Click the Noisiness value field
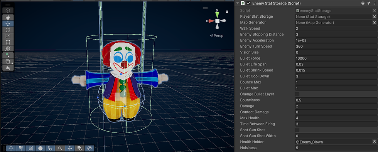 336,148
